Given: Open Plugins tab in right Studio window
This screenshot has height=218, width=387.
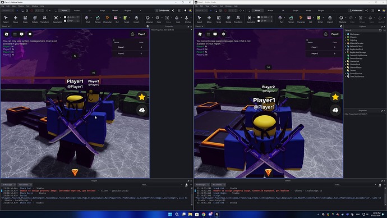Looking at the screenshot, I should click(321, 11).
